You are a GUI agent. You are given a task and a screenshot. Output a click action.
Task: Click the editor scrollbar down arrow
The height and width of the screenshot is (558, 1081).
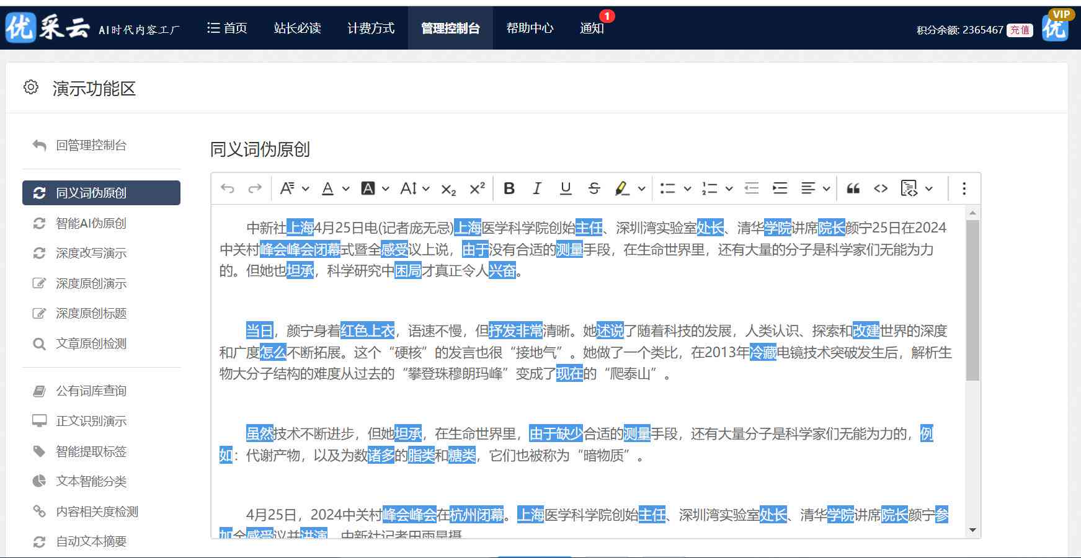click(x=972, y=530)
